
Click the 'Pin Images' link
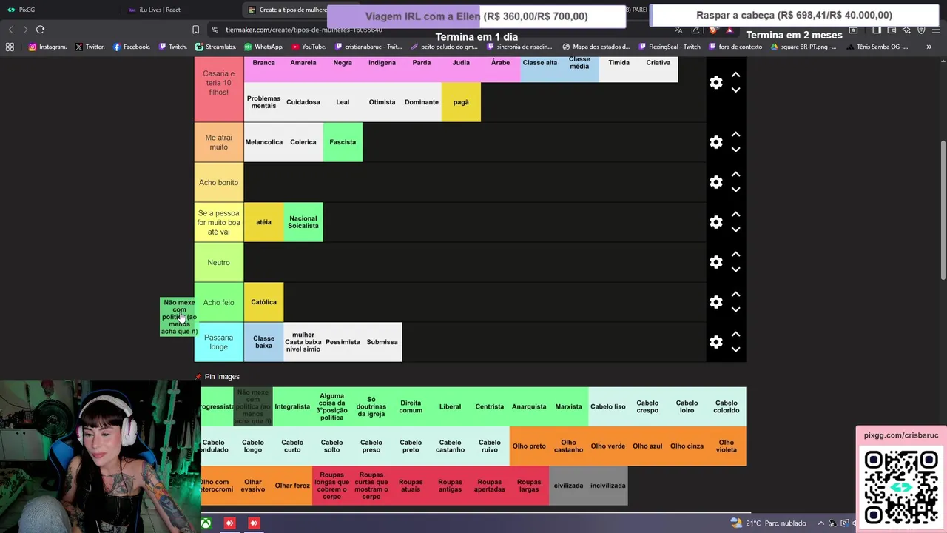(x=222, y=377)
